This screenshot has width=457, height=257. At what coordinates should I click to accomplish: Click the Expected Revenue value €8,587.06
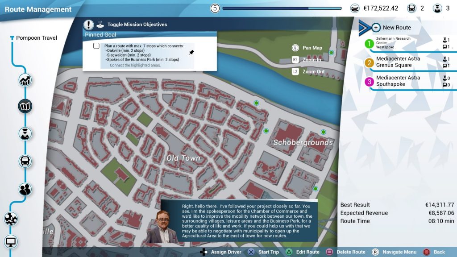coord(441,213)
